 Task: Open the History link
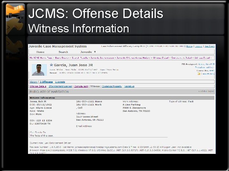point(34,82)
